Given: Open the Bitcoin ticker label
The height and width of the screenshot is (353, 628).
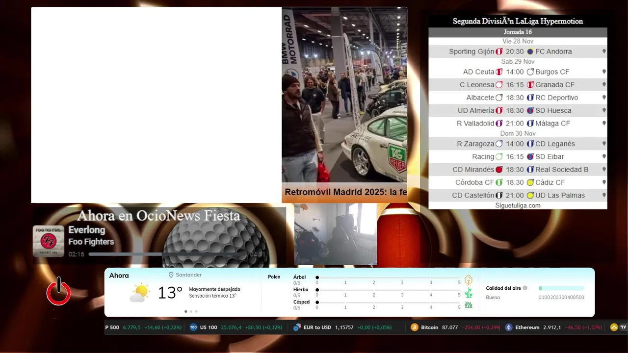Looking at the screenshot, I should point(430,328).
